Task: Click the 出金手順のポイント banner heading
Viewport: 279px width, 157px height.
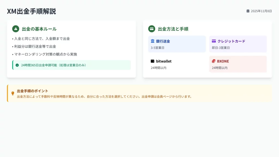Action: click(x=32, y=91)
